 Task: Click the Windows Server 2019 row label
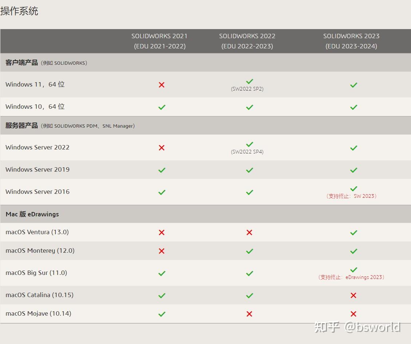37,170
